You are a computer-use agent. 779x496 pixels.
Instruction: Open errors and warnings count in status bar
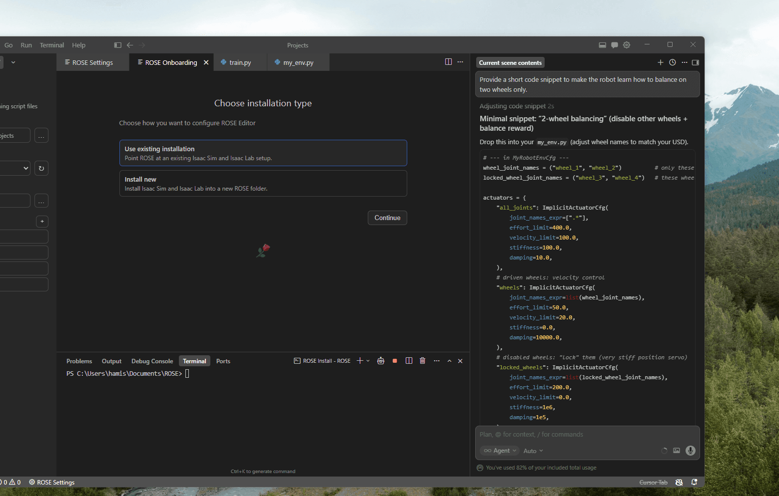pyautogui.click(x=10, y=483)
